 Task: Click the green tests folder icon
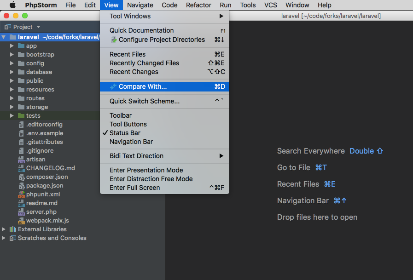(x=21, y=115)
